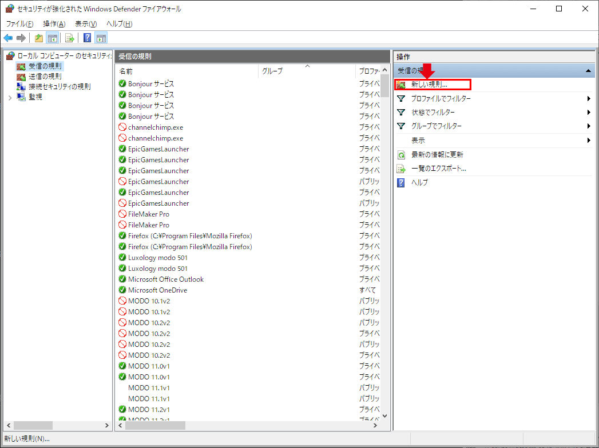This screenshot has height=448, width=599.
Task: Click green check icon of MODO 11.2v1
Action: (x=122, y=409)
